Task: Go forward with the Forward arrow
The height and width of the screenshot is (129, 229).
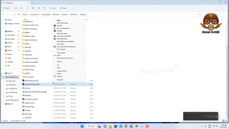Action: point(8,15)
